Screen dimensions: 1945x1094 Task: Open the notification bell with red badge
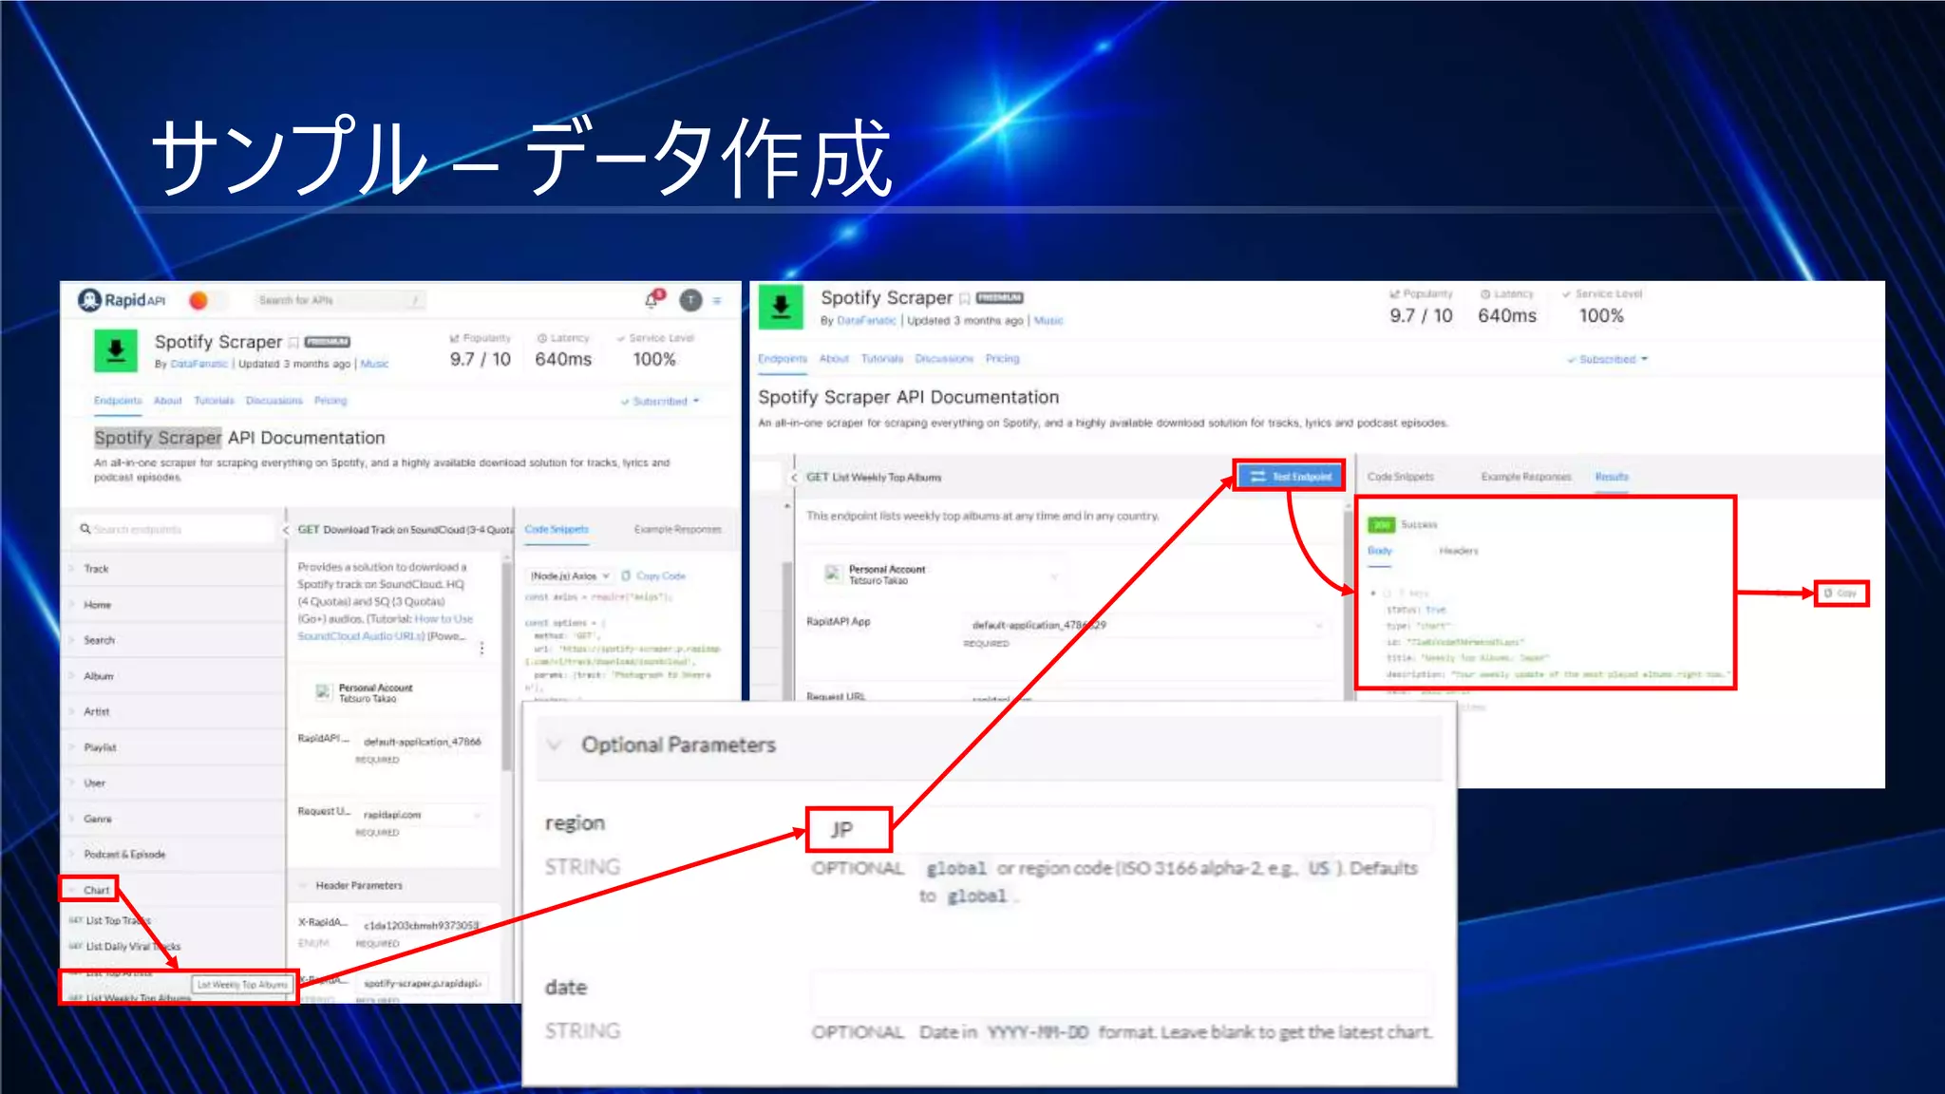pos(652,300)
